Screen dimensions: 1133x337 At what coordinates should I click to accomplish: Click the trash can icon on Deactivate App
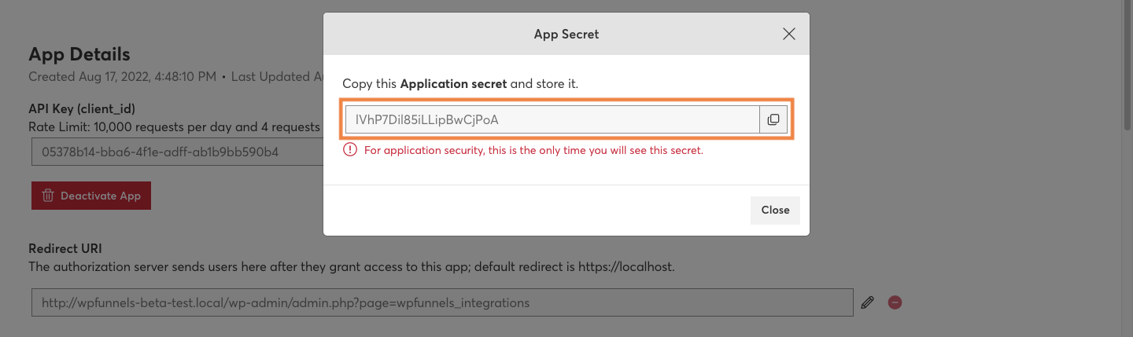click(x=47, y=196)
